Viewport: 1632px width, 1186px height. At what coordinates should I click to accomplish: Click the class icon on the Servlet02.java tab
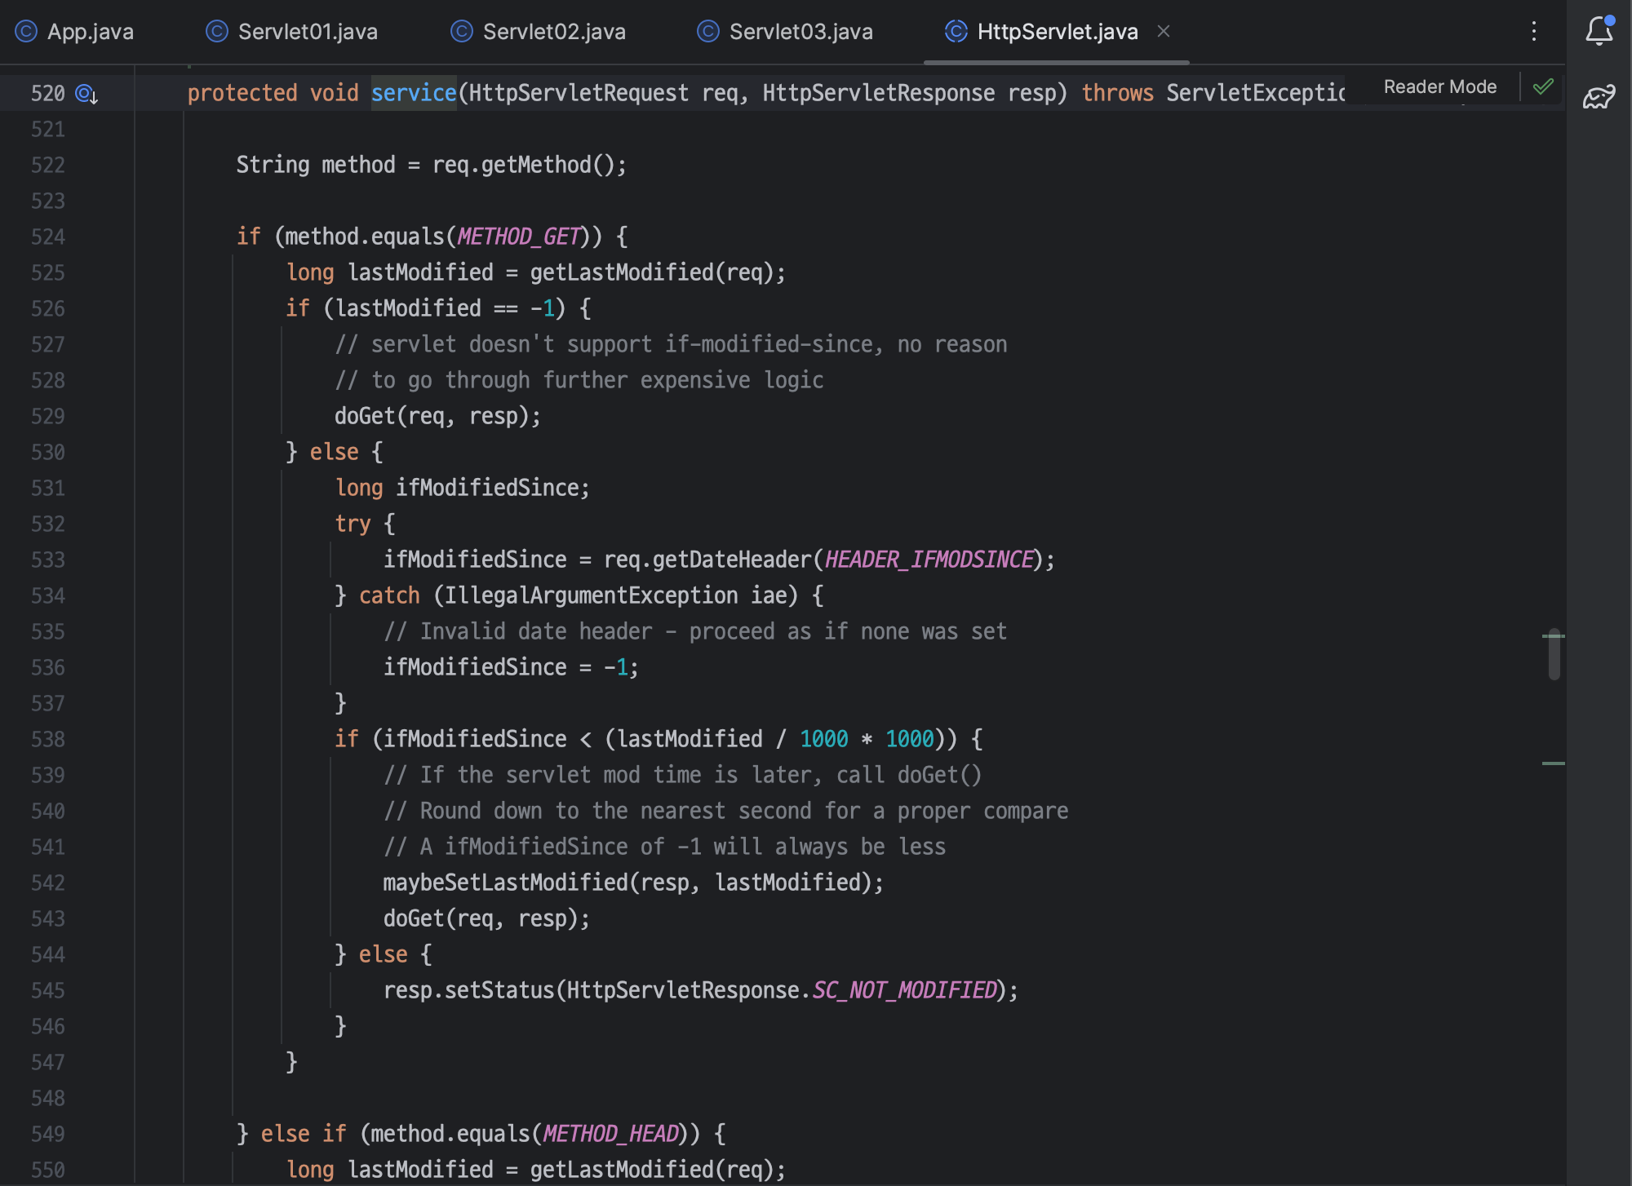(462, 31)
